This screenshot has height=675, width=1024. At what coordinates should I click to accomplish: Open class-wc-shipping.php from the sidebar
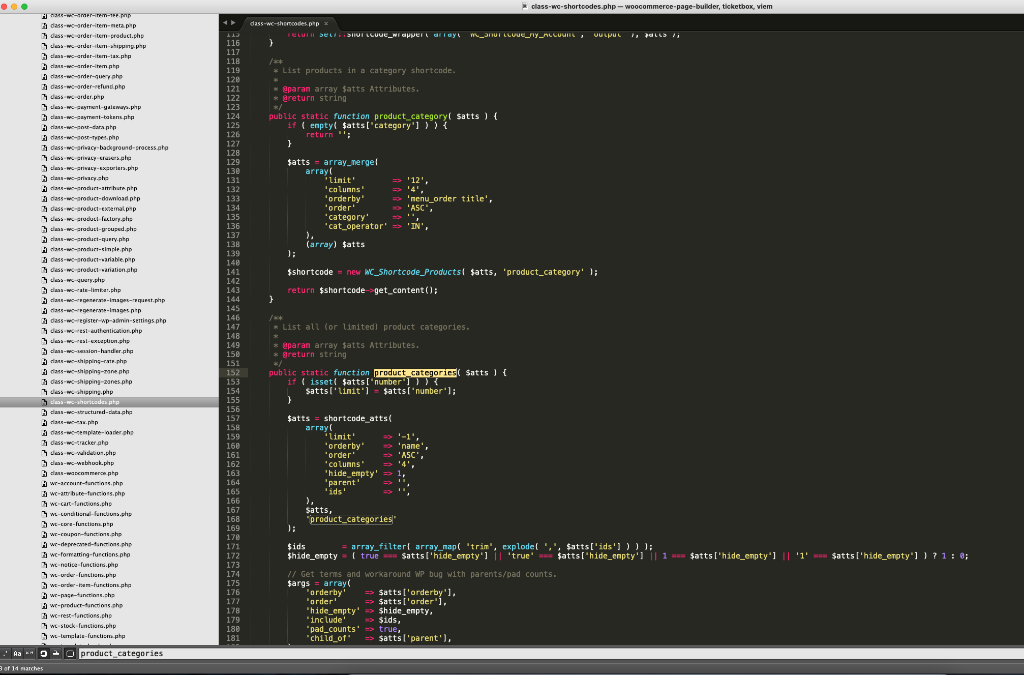(x=81, y=392)
